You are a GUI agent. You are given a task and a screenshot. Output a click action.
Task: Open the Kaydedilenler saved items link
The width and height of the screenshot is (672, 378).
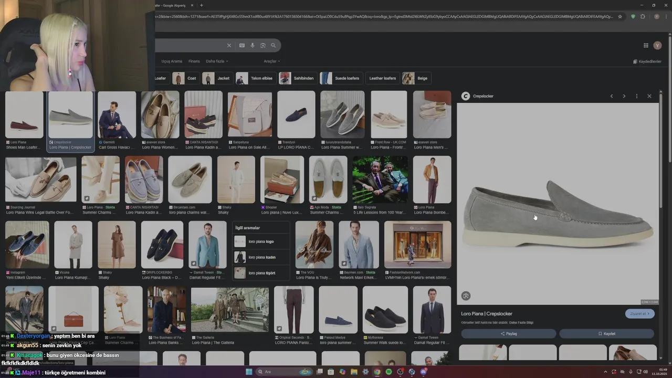647,61
